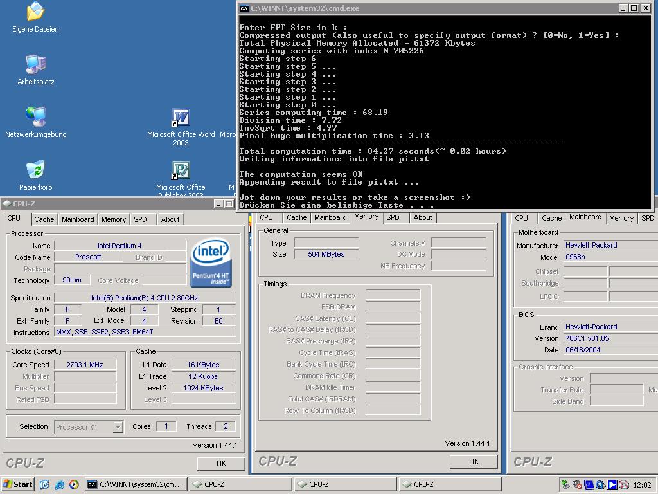This screenshot has height=494, width=658.
Task: Open the Arbeitsplatz desktop icon
Action: coord(36,69)
